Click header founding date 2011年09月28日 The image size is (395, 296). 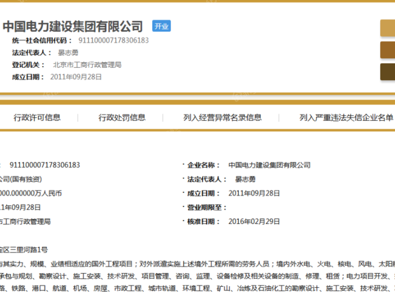coord(76,77)
